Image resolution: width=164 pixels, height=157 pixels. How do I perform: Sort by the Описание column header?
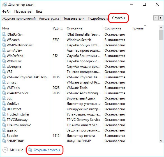coord(84,28)
